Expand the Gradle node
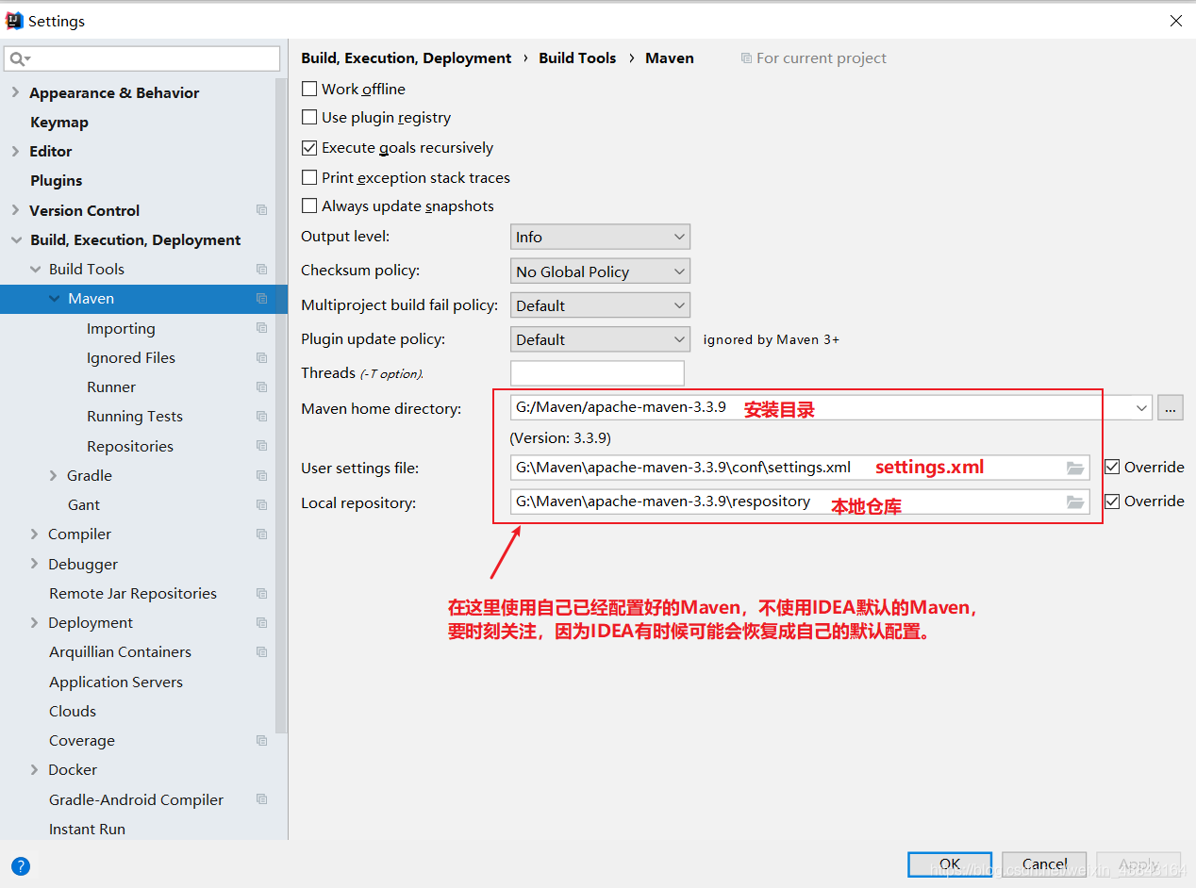The height and width of the screenshot is (888, 1196). 54,475
